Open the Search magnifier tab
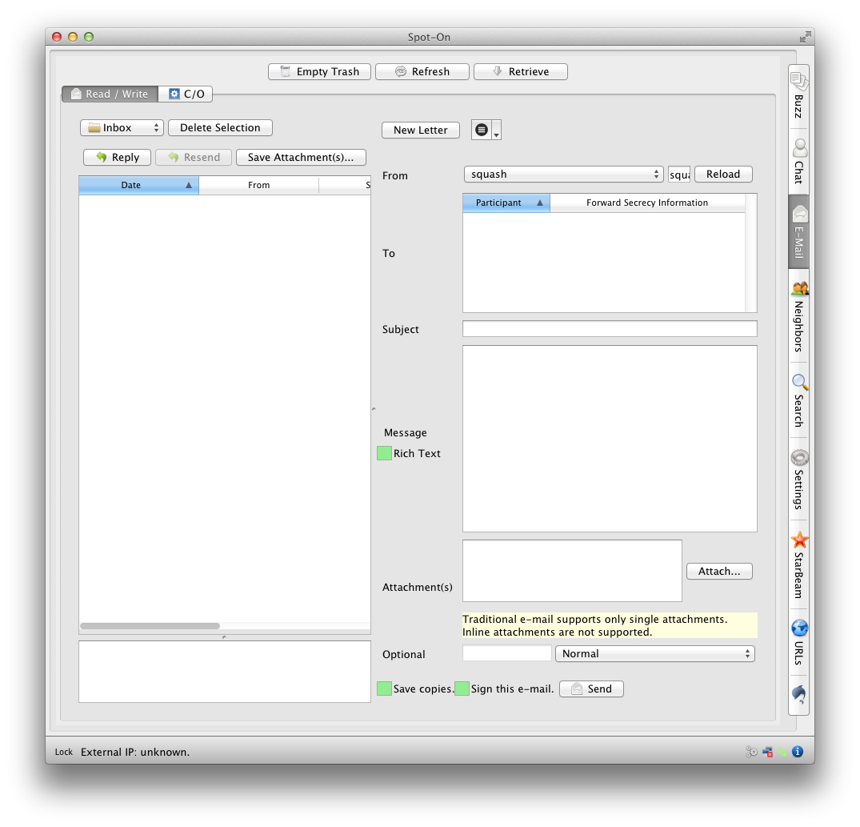860x827 pixels. pos(798,399)
